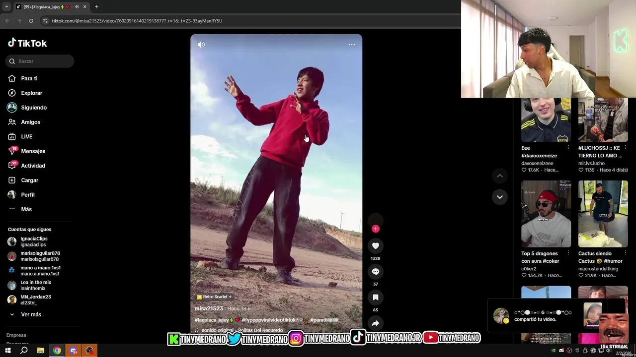Open a new browser tab

(x=96, y=6)
